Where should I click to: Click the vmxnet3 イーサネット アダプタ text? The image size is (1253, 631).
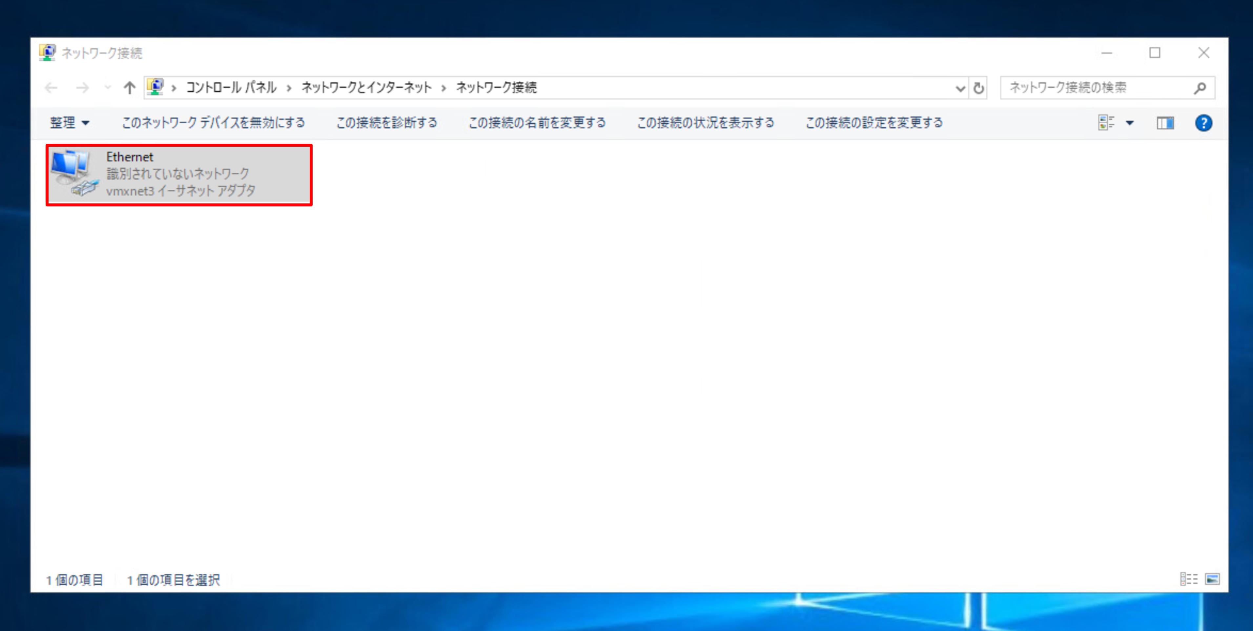(x=180, y=191)
